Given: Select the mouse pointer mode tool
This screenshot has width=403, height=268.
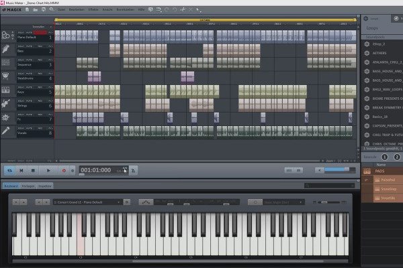Looking at the screenshot, I should tap(198, 10).
